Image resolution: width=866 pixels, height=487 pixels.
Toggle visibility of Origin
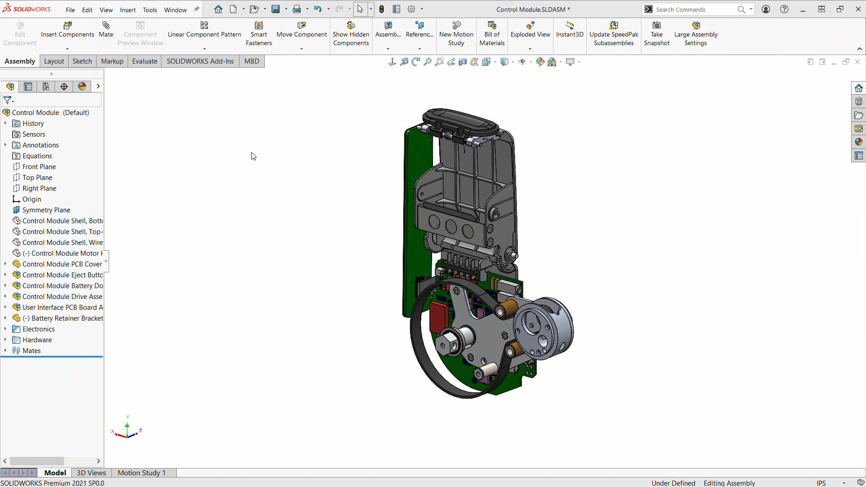(x=32, y=198)
